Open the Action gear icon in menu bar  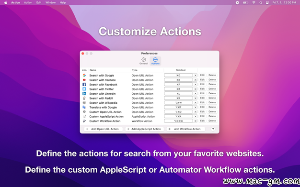pyautogui.click(x=237, y=3)
